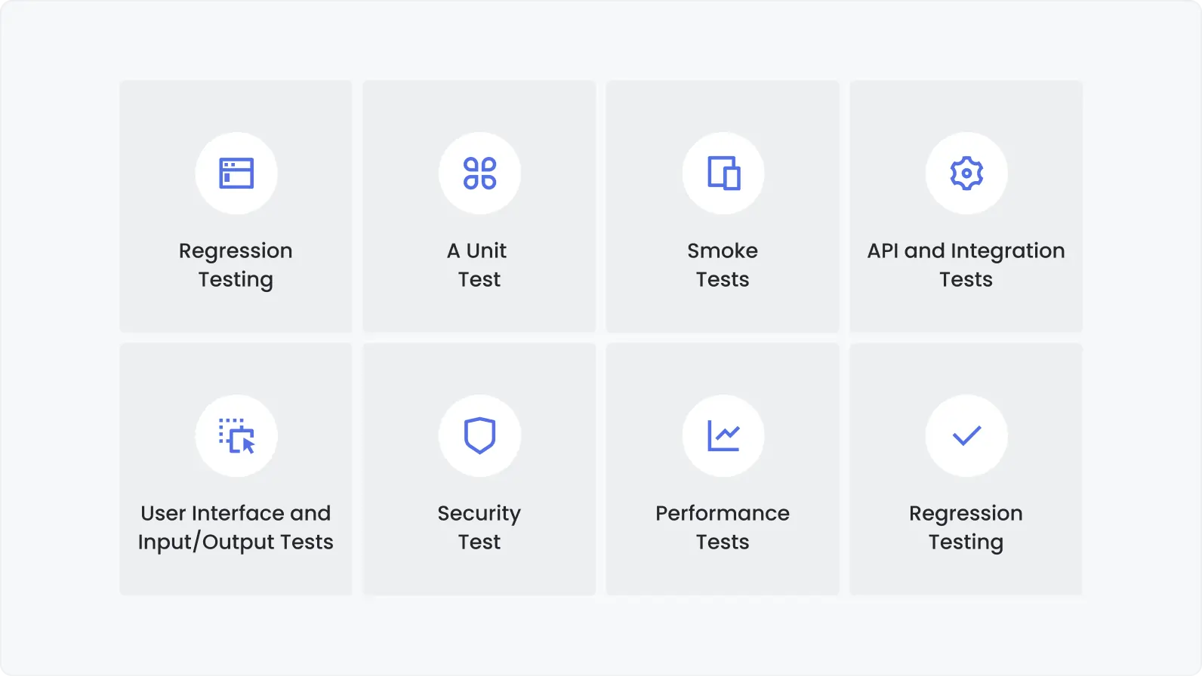Click the User Interface and Input/Output Tests label
The height and width of the screenshot is (676, 1202).
[236, 527]
